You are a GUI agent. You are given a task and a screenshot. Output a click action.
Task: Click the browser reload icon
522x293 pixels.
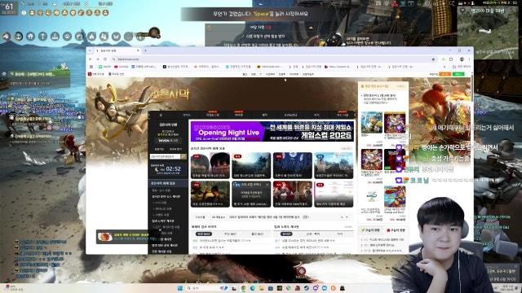pos(105,59)
